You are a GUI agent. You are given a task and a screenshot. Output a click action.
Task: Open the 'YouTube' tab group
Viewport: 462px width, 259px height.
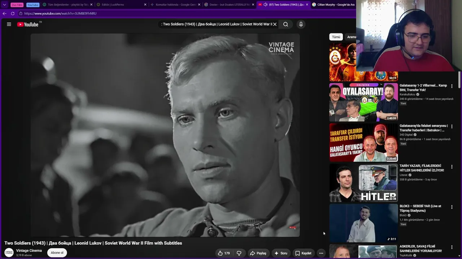tap(32, 5)
